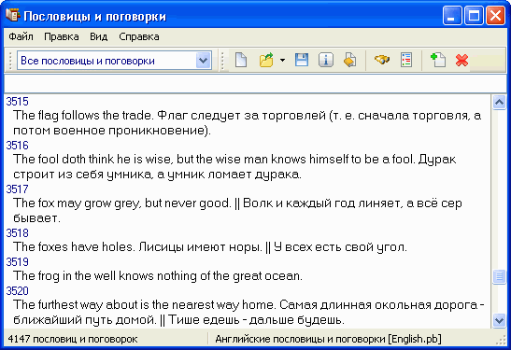Click the app icon in title bar

coord(13,15)
